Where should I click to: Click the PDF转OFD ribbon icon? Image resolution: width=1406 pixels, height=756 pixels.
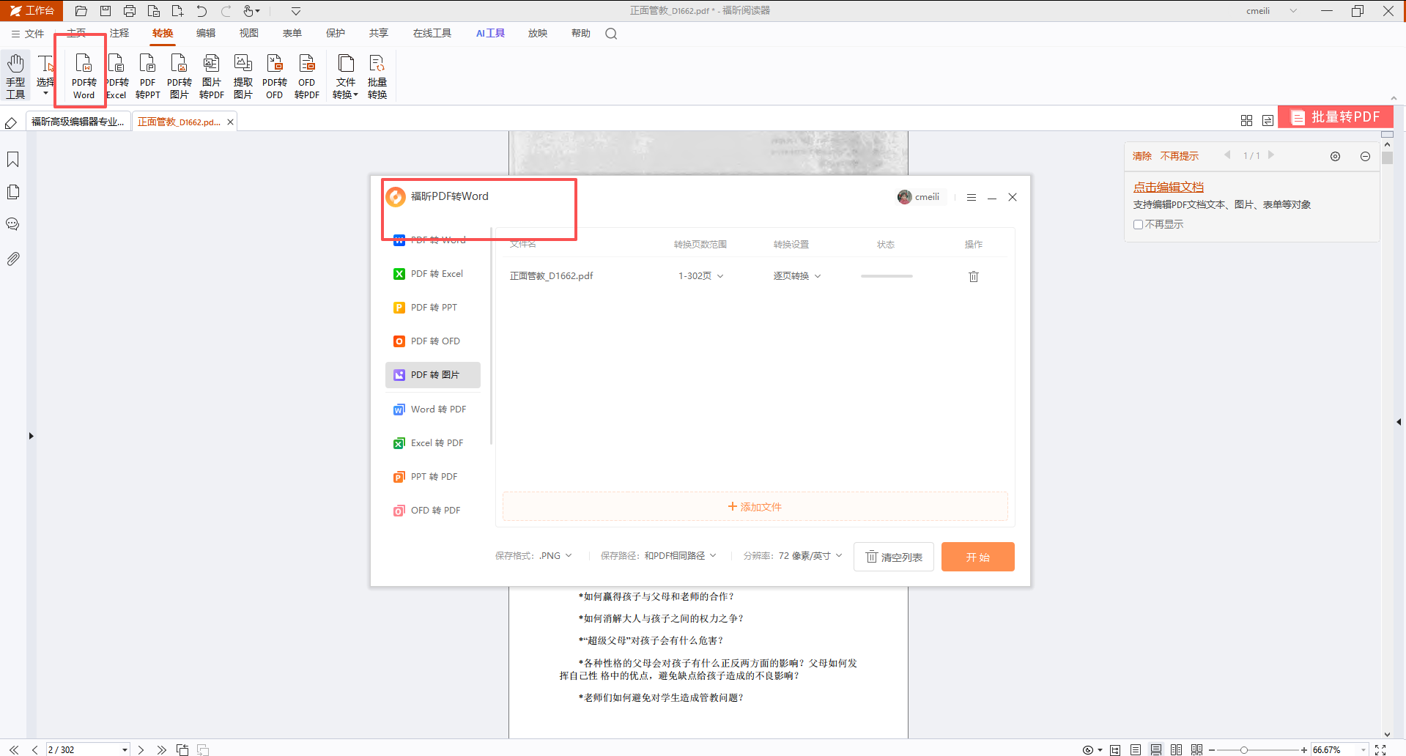point(275,75)
